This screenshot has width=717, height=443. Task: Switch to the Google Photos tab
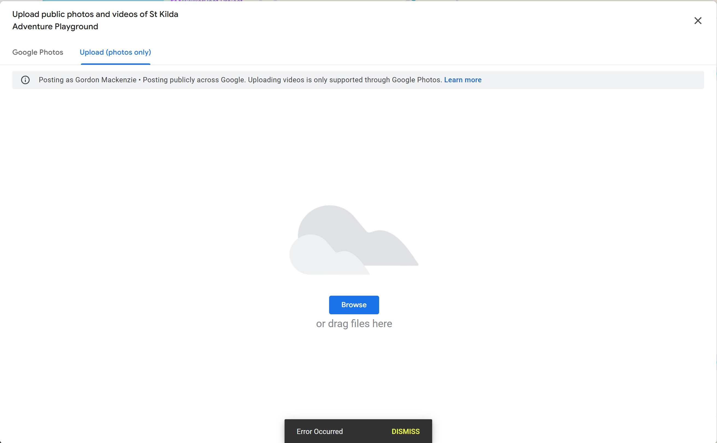37,52
